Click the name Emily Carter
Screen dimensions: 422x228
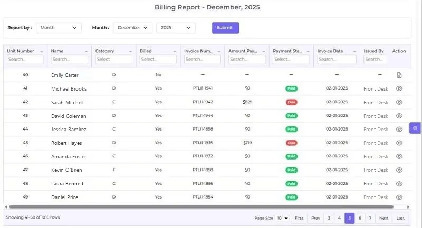click(x=64, y=75)
